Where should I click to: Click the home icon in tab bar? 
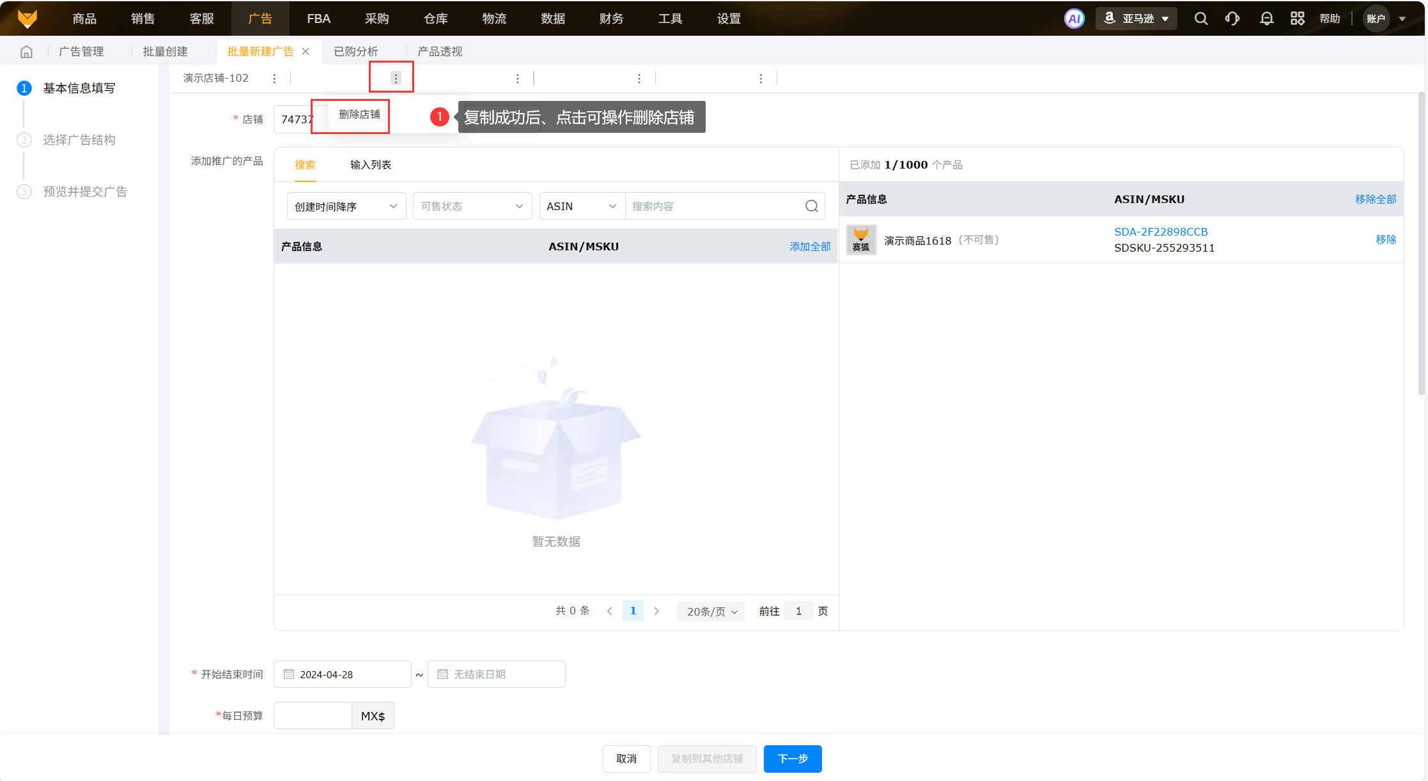point(26,52)
